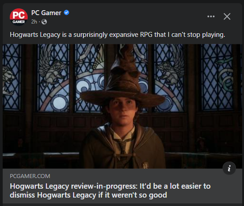Click the serpent stained-glass window on right
This screenshot has height=206, width=244.
point(217,77)
